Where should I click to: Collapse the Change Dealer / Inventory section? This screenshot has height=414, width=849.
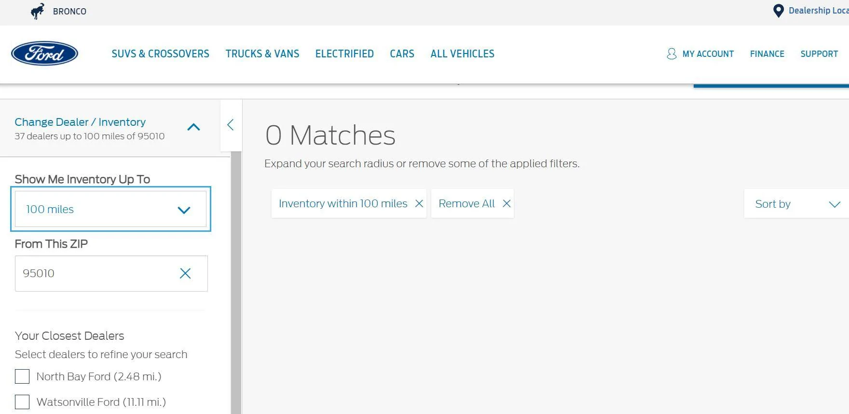193,127
